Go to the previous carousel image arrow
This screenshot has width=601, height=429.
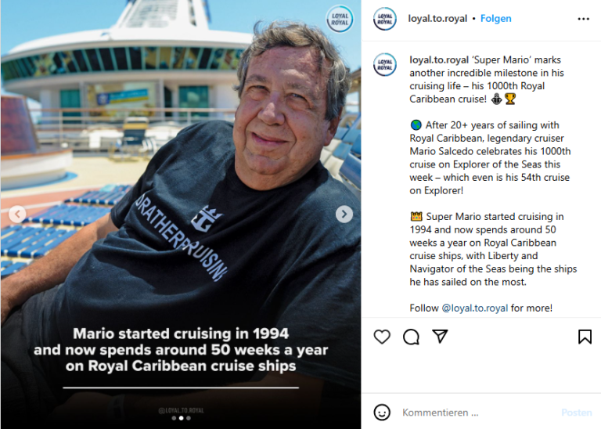[17, 214]
